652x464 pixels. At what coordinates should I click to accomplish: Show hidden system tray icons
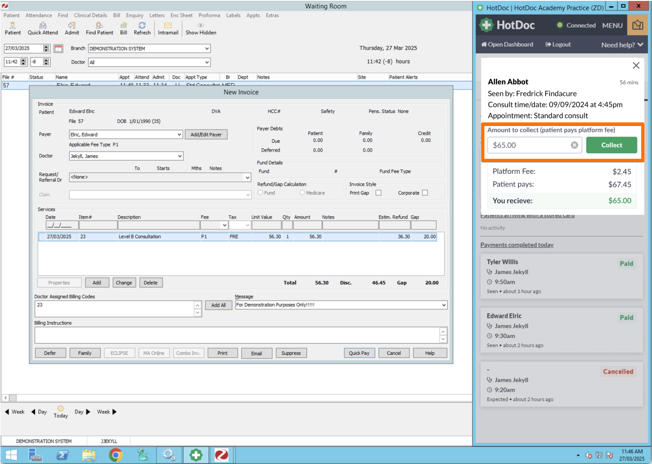(x=578, y=455)
